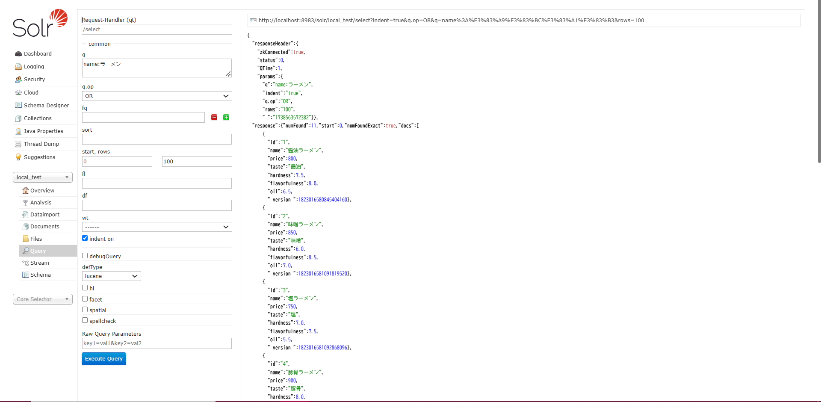This screenshot has height=402, width=821.
Task: Add an fq filter with green plus
Action: [226, 117]
